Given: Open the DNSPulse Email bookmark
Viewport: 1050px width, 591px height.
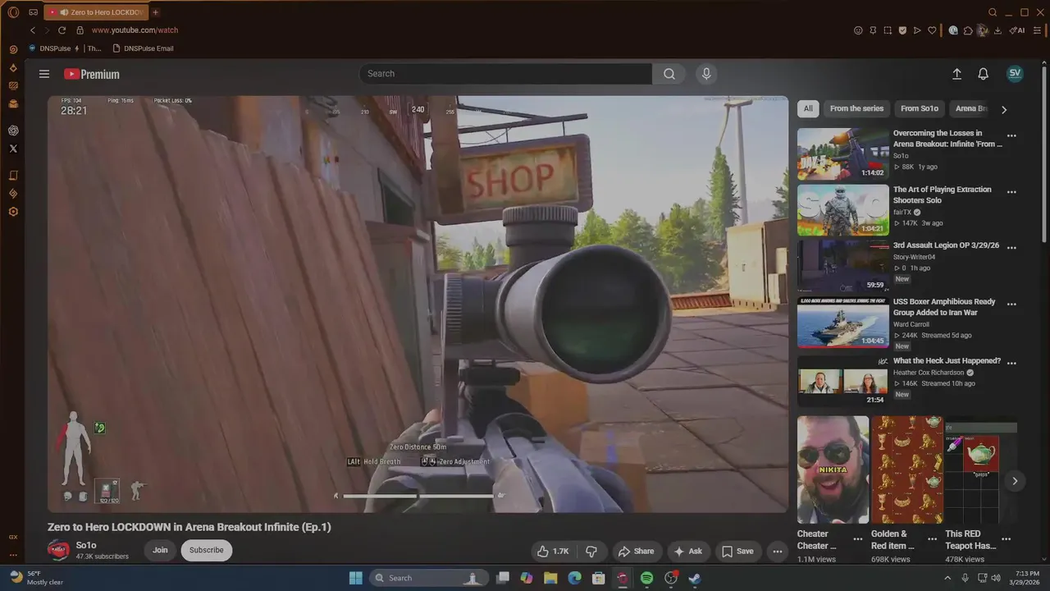Looking at the screenshot, I should [x=143, y=48].
